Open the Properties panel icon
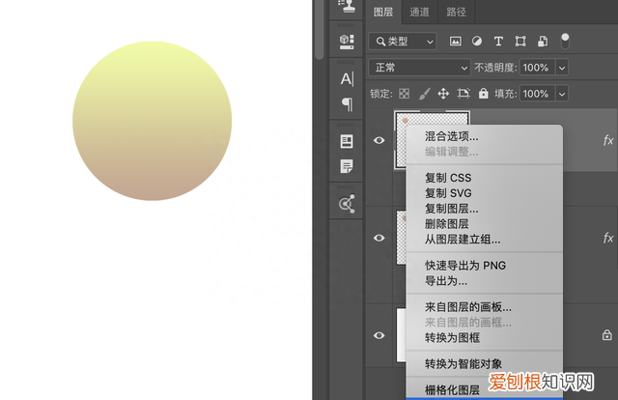The height and width of the screenshot is (400, 618). pyautogui.click(x=347, y=141)
